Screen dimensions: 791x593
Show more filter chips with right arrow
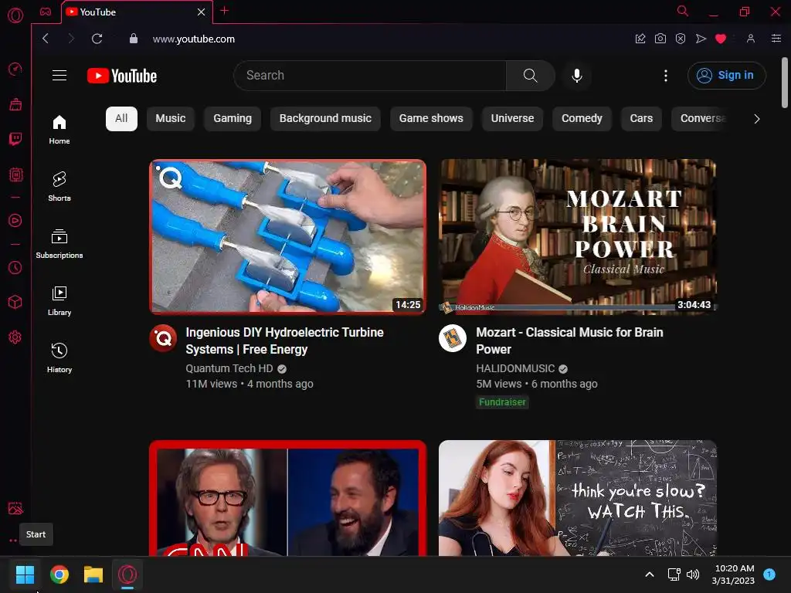pyautogui.click(x=756, y=119)
